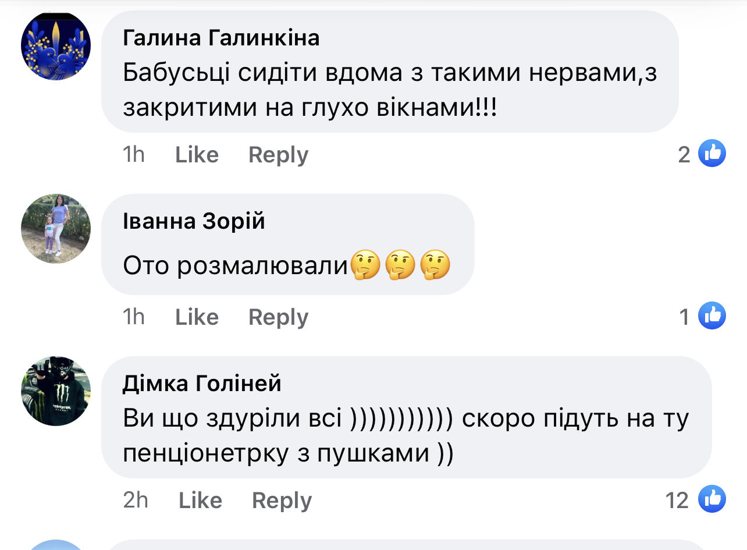This screenshot has height=550, width=747.
Task: Click the like reaction icon on Іванна Зорій's comment
Action: click(x=712, y=316)
